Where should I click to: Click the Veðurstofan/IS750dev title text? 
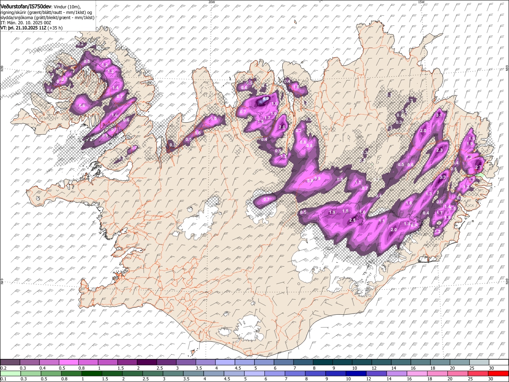click(26, 6)
